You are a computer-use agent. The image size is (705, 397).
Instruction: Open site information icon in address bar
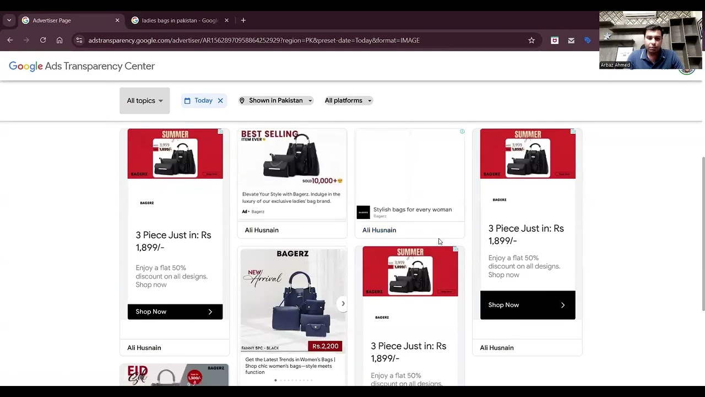coord(79,40)
